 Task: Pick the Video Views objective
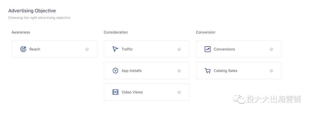coord(146,92)
